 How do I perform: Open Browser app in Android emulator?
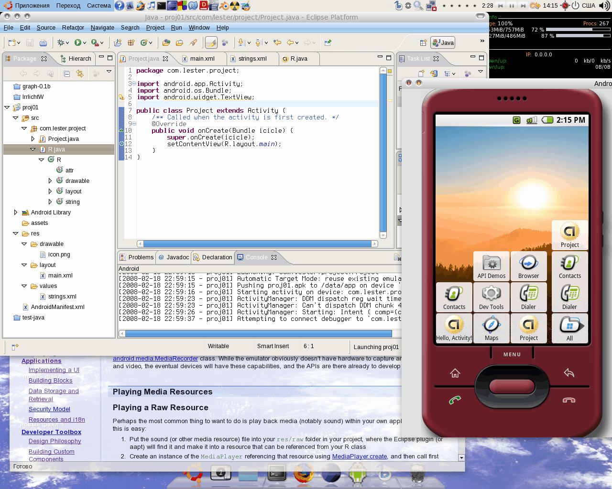point(529,267)
